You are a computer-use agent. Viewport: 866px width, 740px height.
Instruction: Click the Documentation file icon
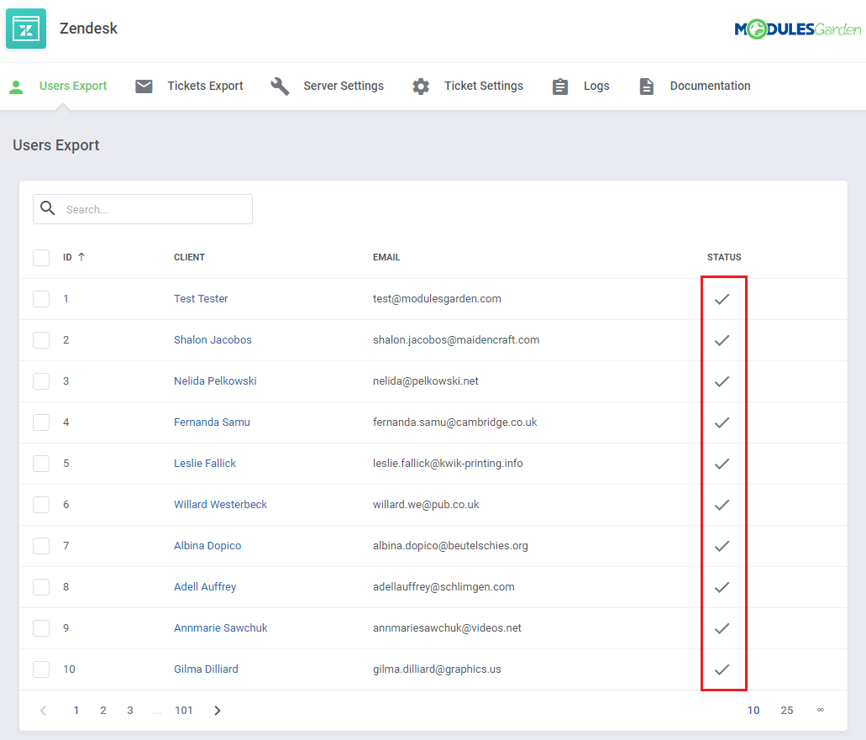point(646,87)
